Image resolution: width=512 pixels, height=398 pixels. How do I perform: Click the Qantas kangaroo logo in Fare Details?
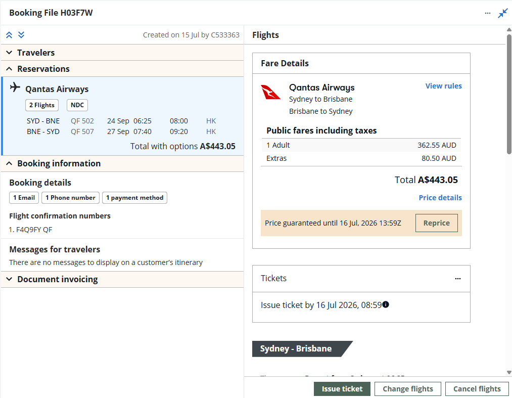(270, 92)
